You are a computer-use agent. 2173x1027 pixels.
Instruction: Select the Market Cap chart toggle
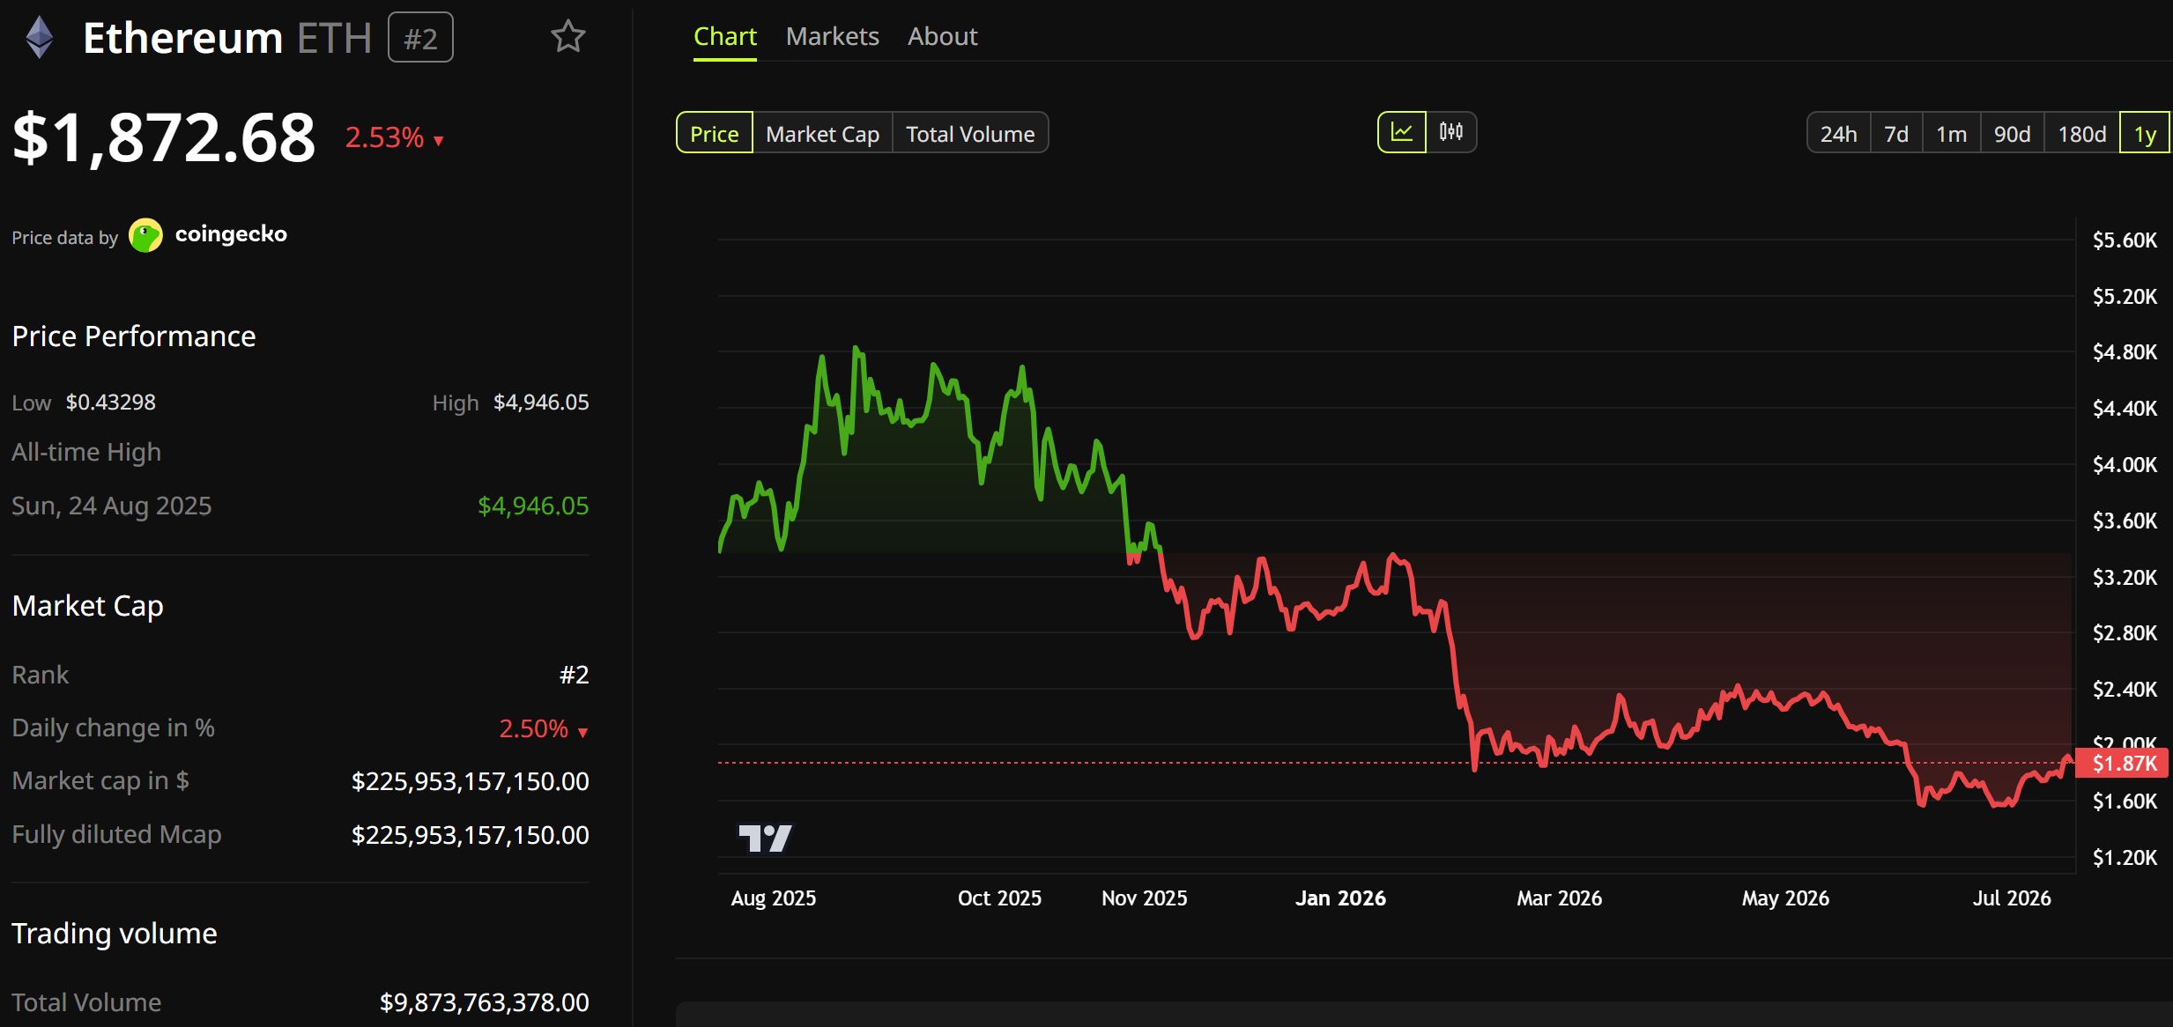(822, 133)
